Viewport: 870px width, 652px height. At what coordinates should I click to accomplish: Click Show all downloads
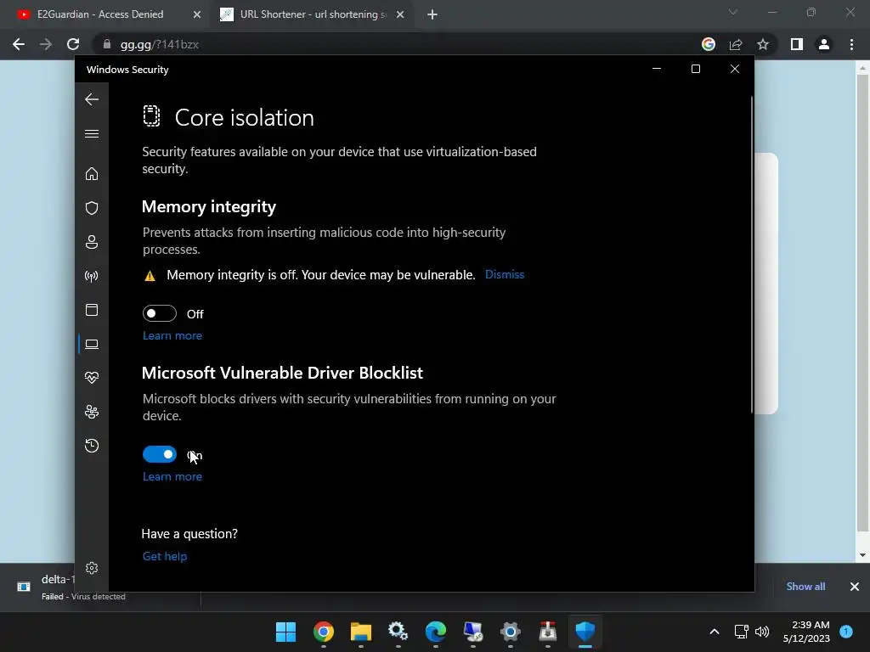coord(805,586)
